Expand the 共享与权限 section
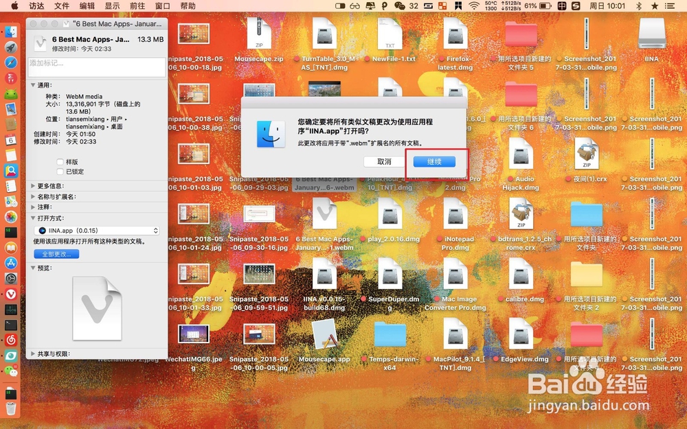Image resolution: width=687 pixels, height=429 pixels. pyautogui.click(x=33, y=353)
